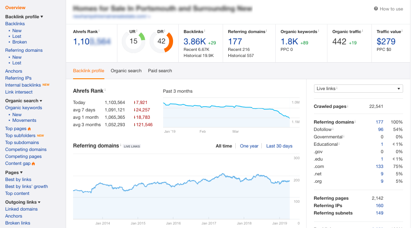Click the 133 .com domains count
The width and height of the screenshot is (414, 228).
point(379,167)
